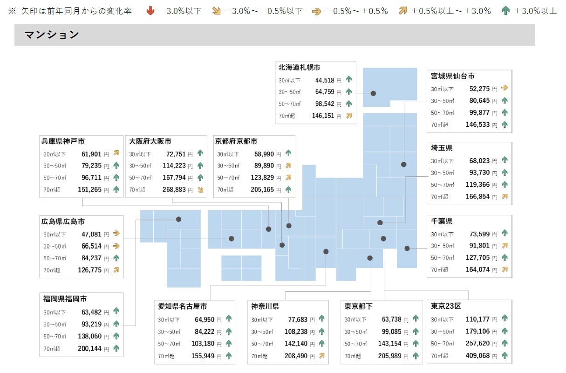Click the value 205,165 in Kyoto
This screenshot has width=566, height=373.
click(263, 190)
